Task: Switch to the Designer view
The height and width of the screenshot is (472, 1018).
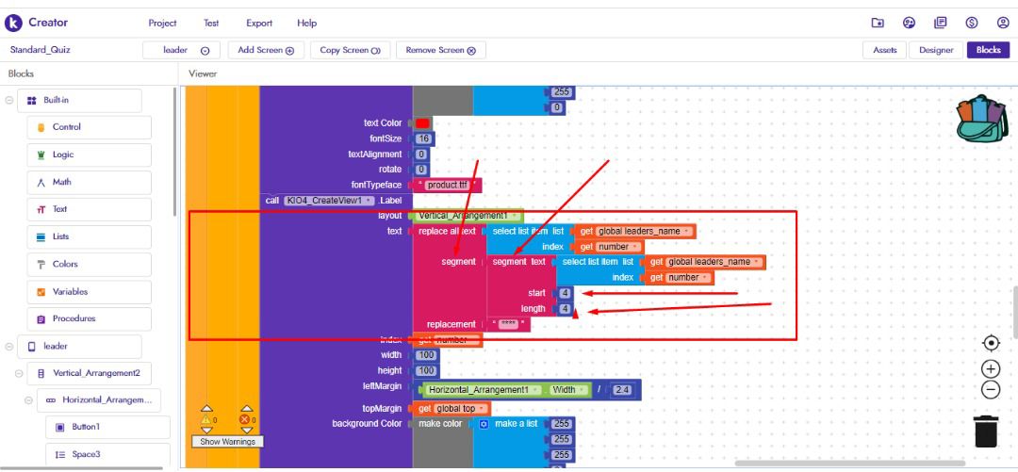Action: (936, 50)
